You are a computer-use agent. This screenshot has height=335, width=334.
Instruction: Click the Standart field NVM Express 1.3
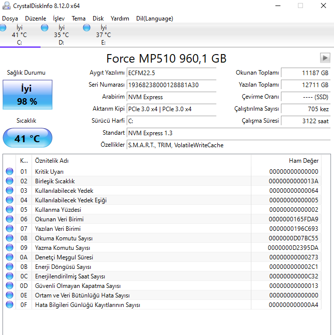tap(229, 133)
